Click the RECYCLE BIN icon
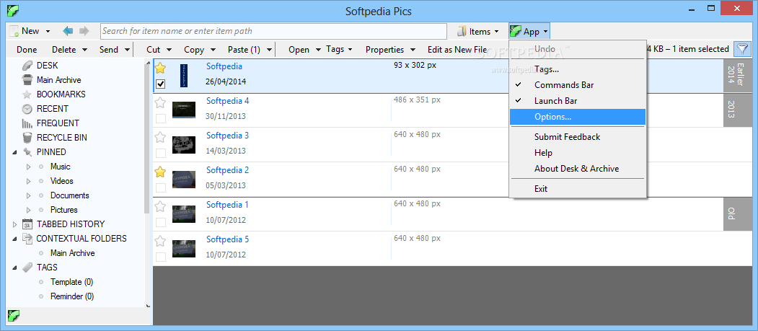The width and height of the screenshot is (758, 331). click(28, 138)
